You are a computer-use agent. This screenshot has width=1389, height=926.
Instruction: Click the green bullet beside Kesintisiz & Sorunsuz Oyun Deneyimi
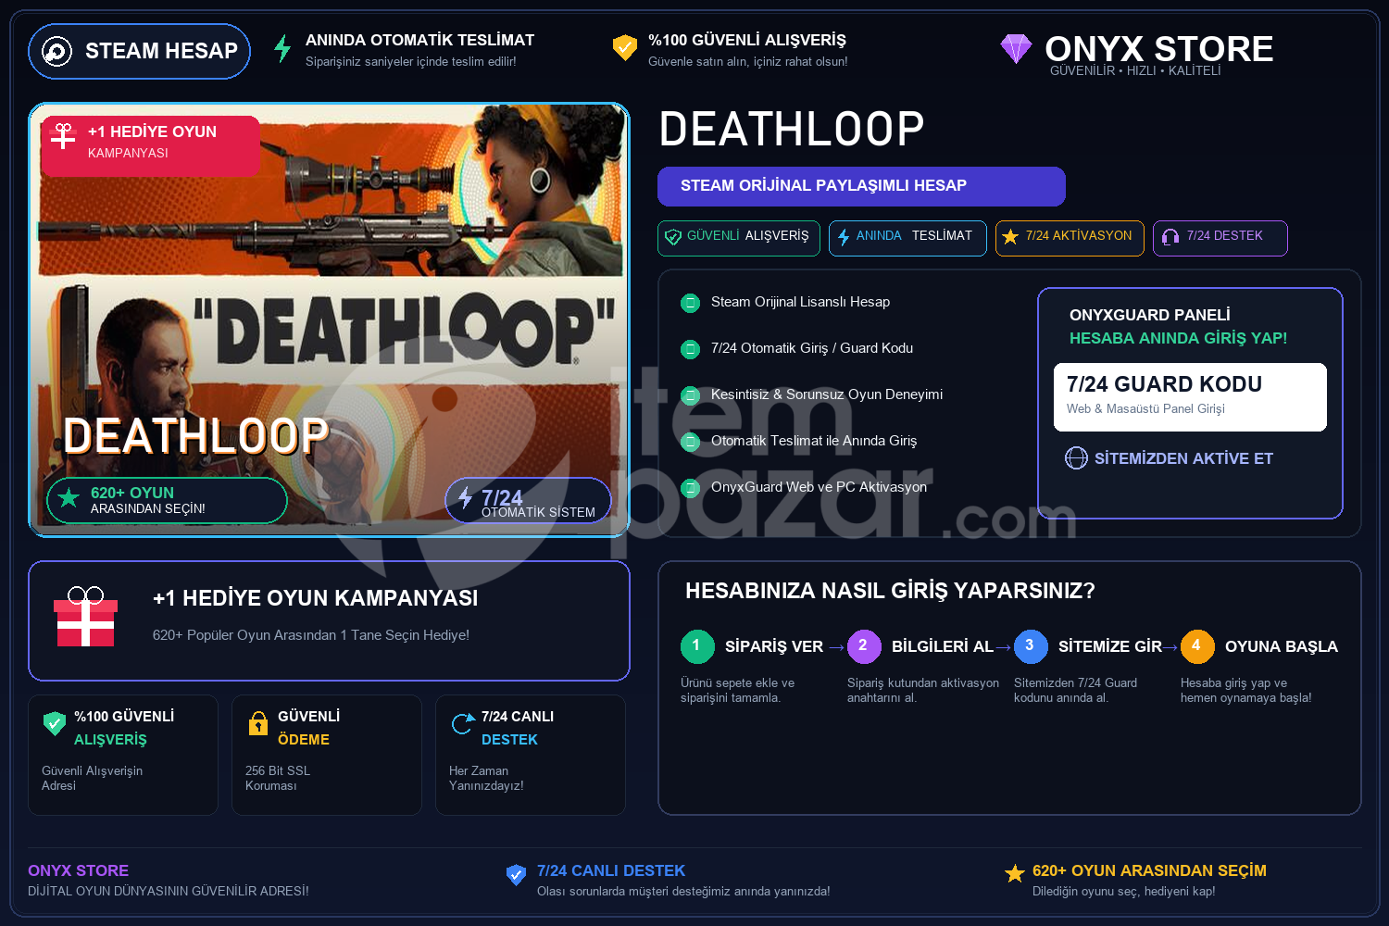(x=690, y=395)
